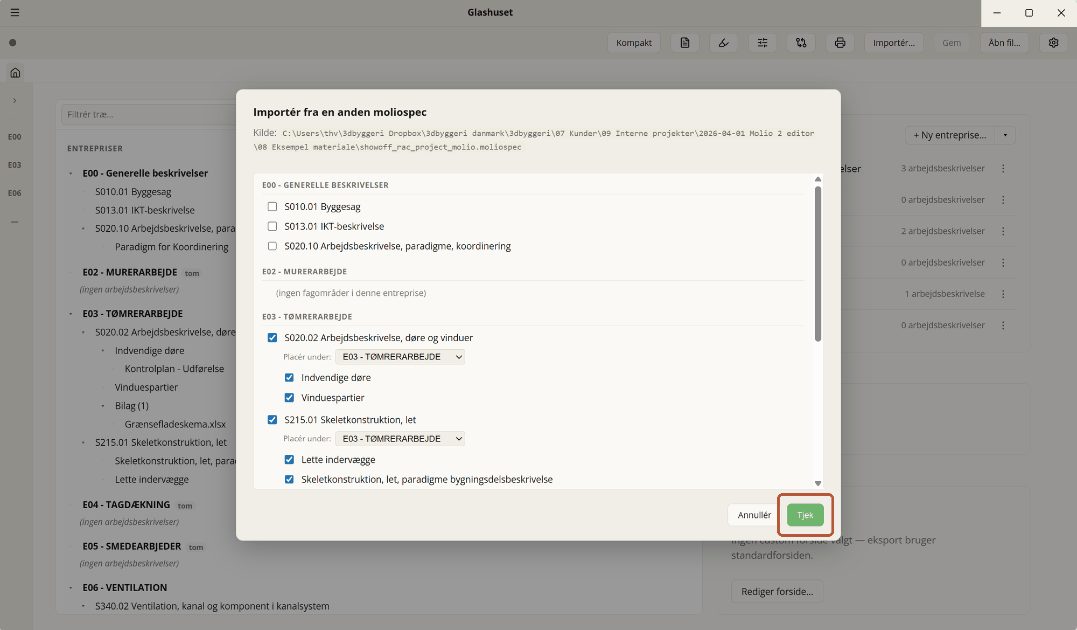
Task: Click the print toolbar icon
Action: click(x=840, y=43)
